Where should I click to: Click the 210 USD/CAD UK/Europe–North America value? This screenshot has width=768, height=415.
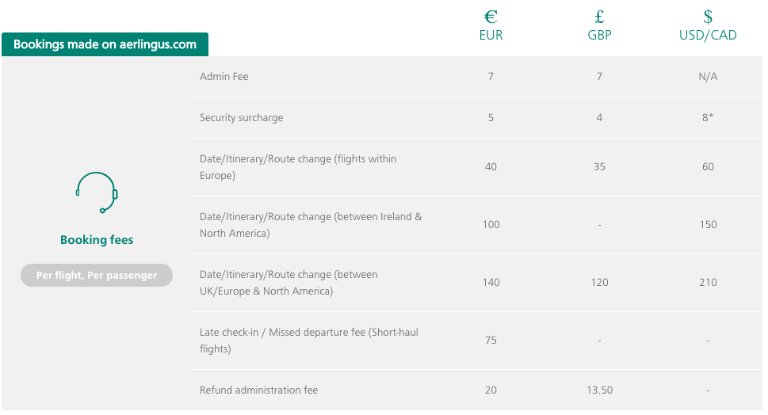708,283
